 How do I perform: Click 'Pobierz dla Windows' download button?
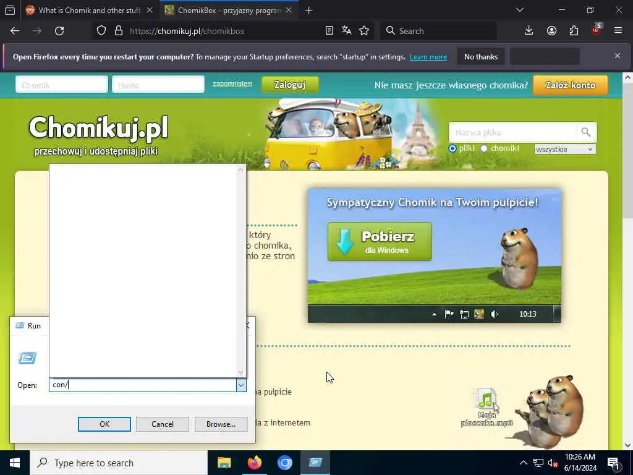click(380, 241)
